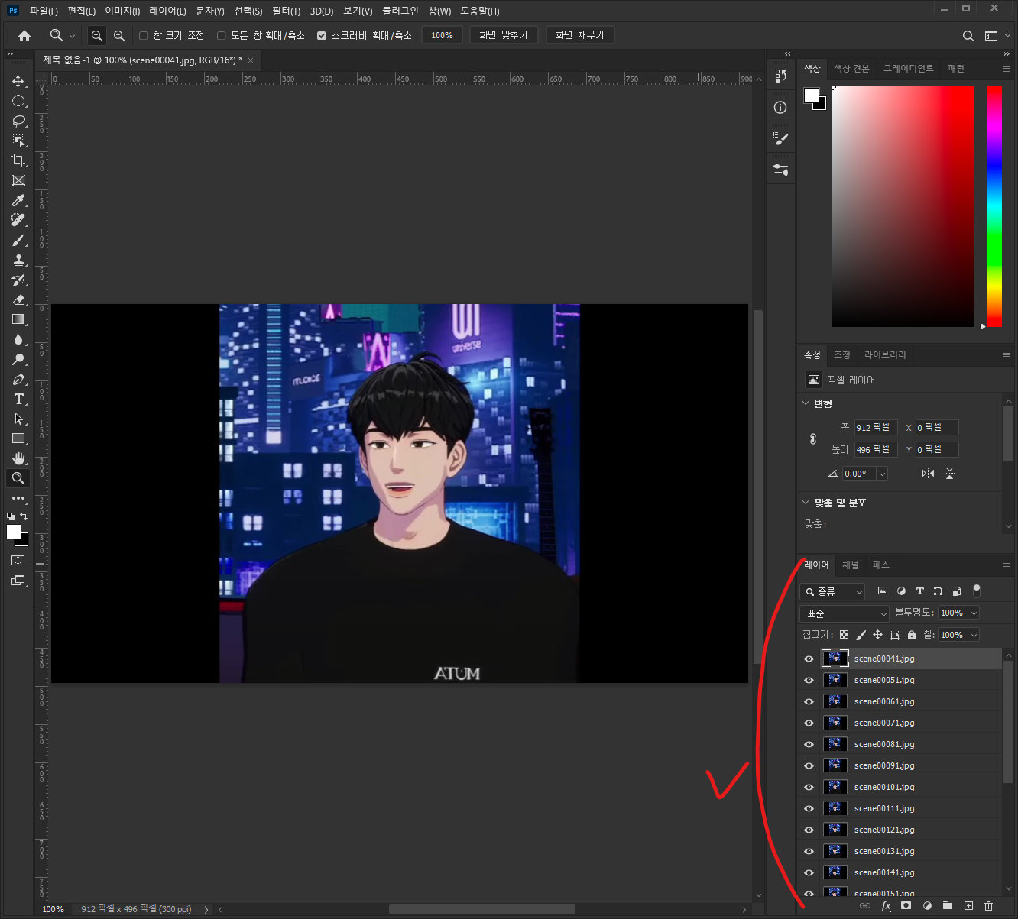Image resolution: width=1018 pixels, height=919 pixels.
Task: Enable the 창 크기 조정 checkbox
Action: click(143, 35)
